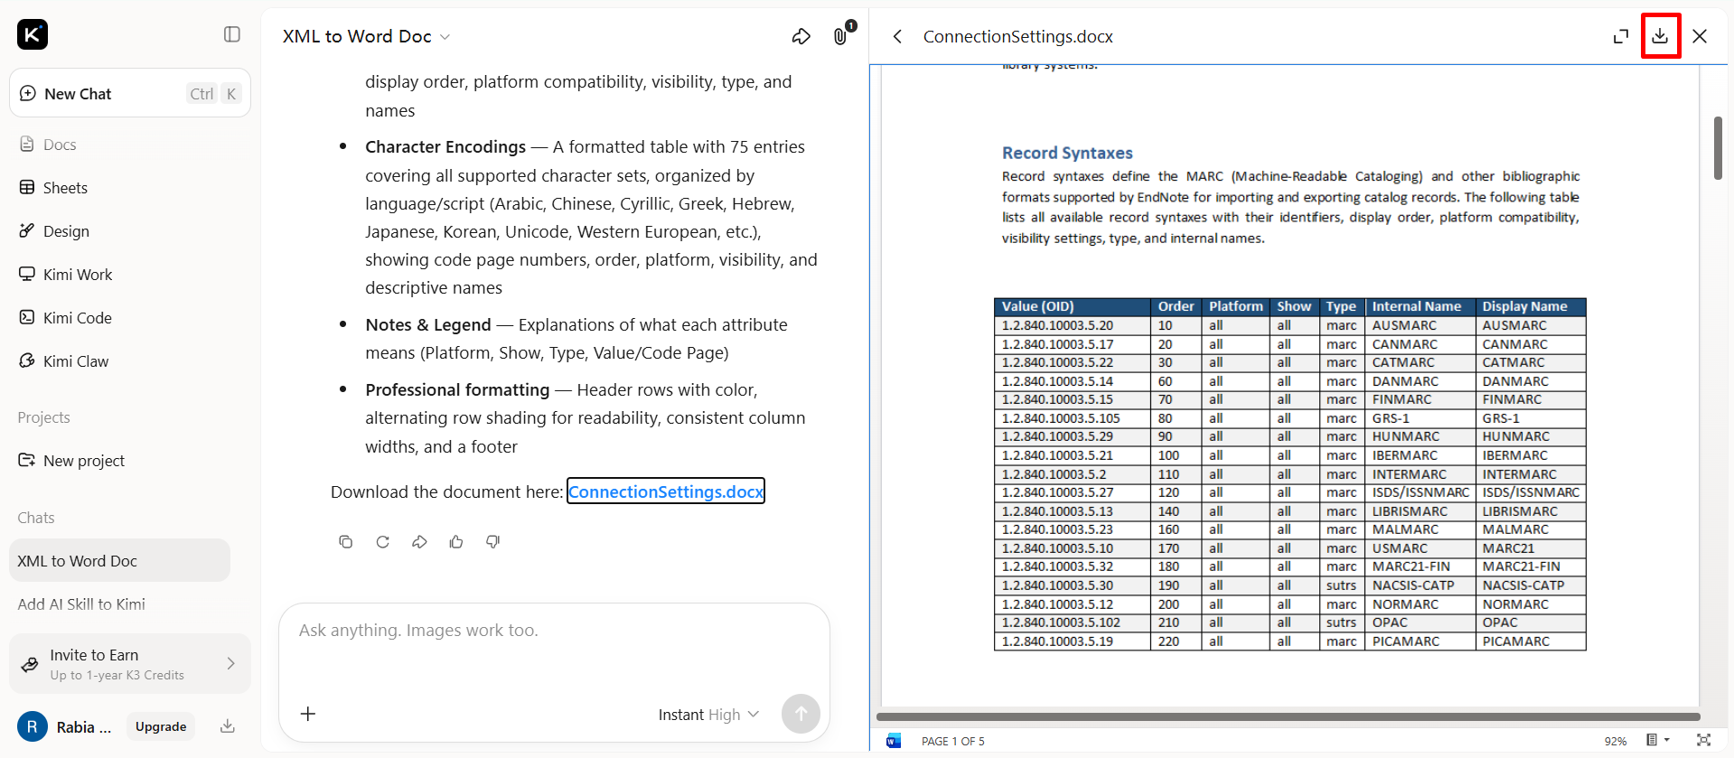
Task: Open the attachments paperclip icon
Action: [x=840, y=36]
